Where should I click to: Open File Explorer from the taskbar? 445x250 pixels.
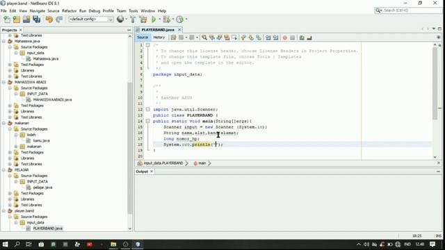tap(113, 244)
